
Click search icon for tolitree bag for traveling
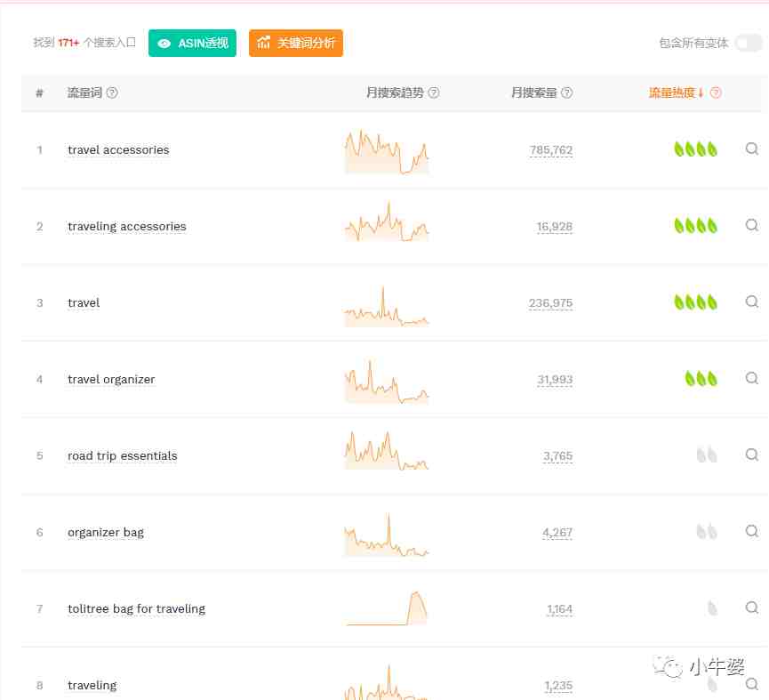coord(751,607)
